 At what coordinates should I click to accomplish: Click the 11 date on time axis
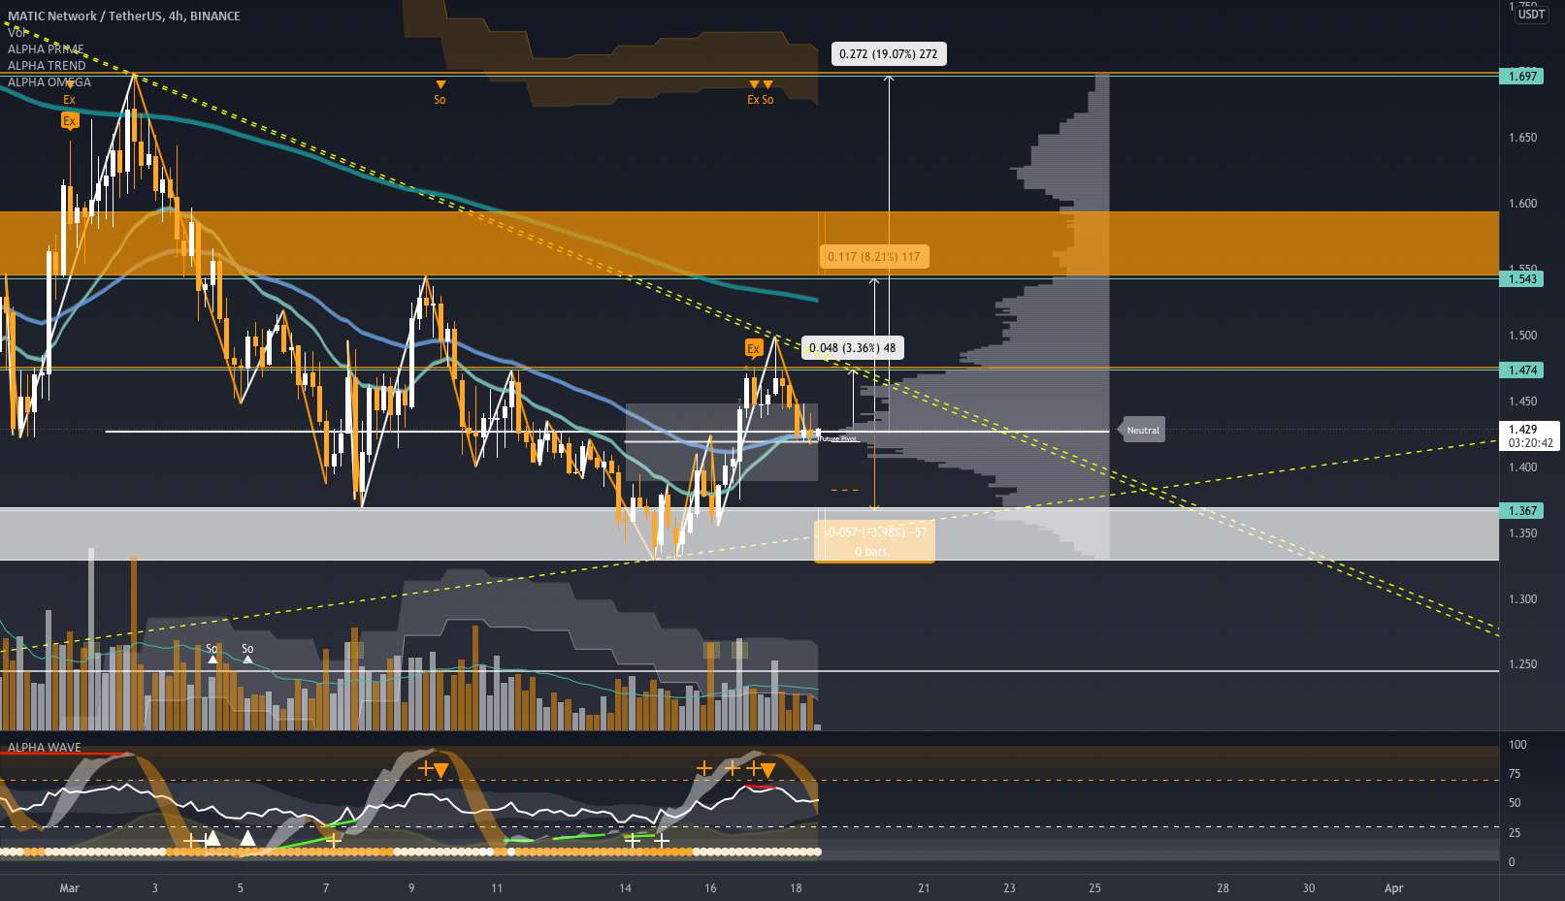point(497,887)
